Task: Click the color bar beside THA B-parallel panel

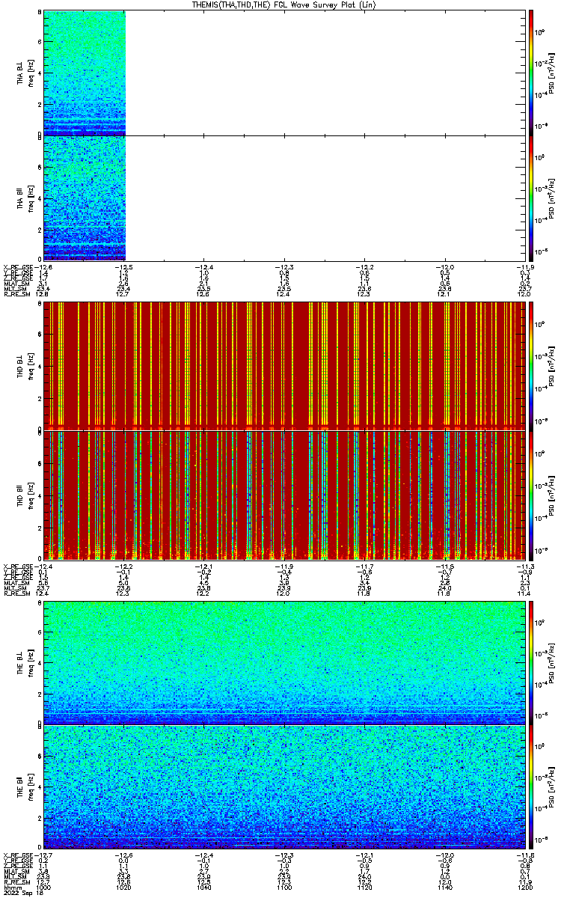Action: click(530, 198)
